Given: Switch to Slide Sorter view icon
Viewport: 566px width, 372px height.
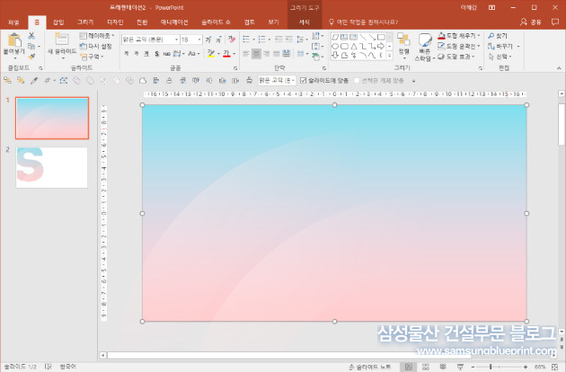Looking at the screenshot, I should pyautogui.click(x=426, y=367).
